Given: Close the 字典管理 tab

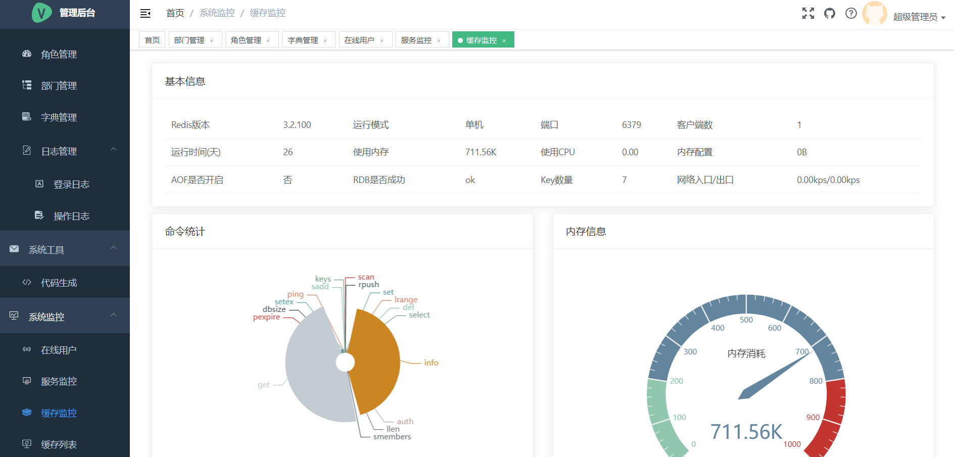Looking at the screenshot, I should click(325, 40).
